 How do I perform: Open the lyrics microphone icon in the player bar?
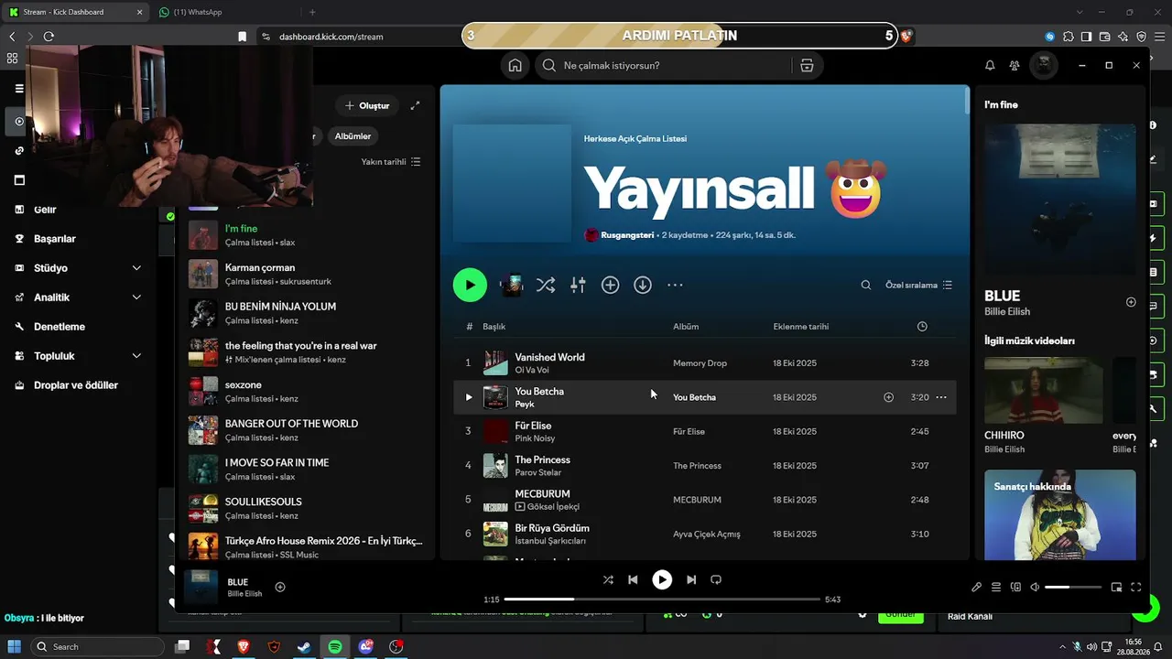[976, 587]
